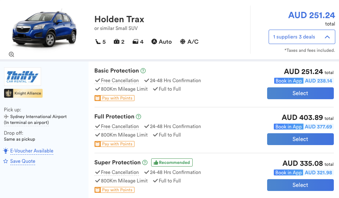The width and height of the screenshot is (339, 198).
Task: Click the Knight Alliance badge
Action: (23, 93)
